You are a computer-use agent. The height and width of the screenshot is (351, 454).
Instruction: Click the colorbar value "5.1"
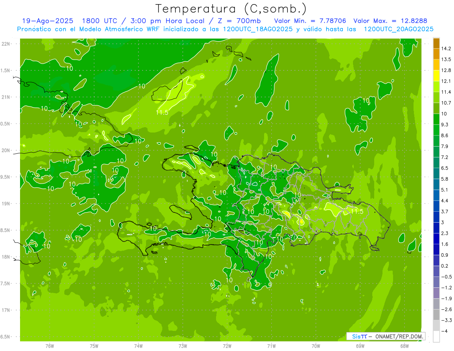tap(445, 190)
